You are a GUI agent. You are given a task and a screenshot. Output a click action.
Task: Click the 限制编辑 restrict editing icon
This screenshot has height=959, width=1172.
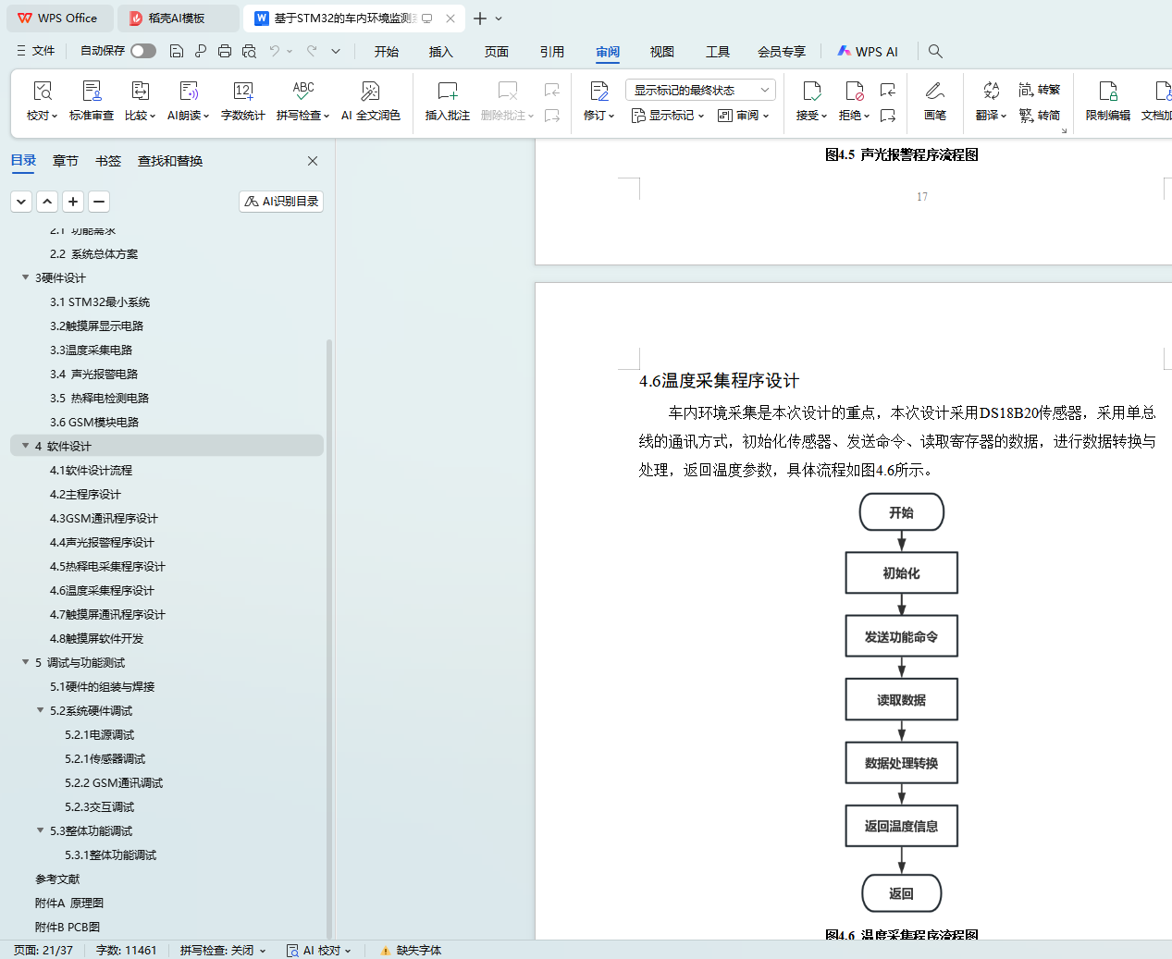[x=1107, y=92]
